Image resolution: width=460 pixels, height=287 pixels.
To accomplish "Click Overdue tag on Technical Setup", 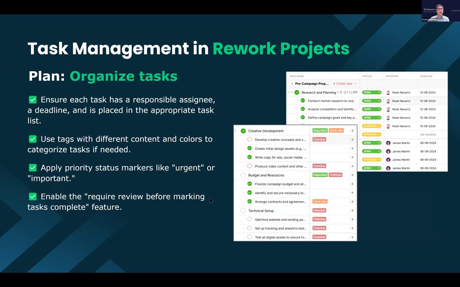I will pyautogui.click(x=319, y=210).
